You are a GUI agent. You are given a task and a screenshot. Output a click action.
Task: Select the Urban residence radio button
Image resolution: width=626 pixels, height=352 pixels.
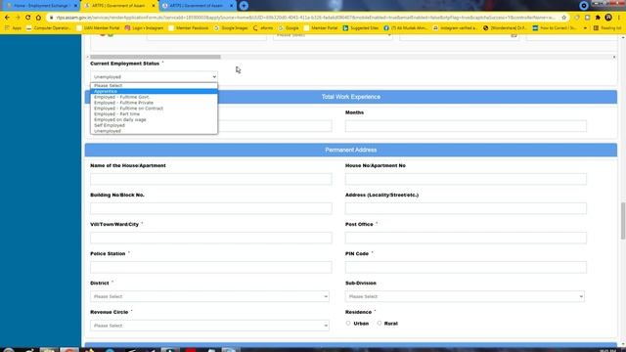point(348,324)
